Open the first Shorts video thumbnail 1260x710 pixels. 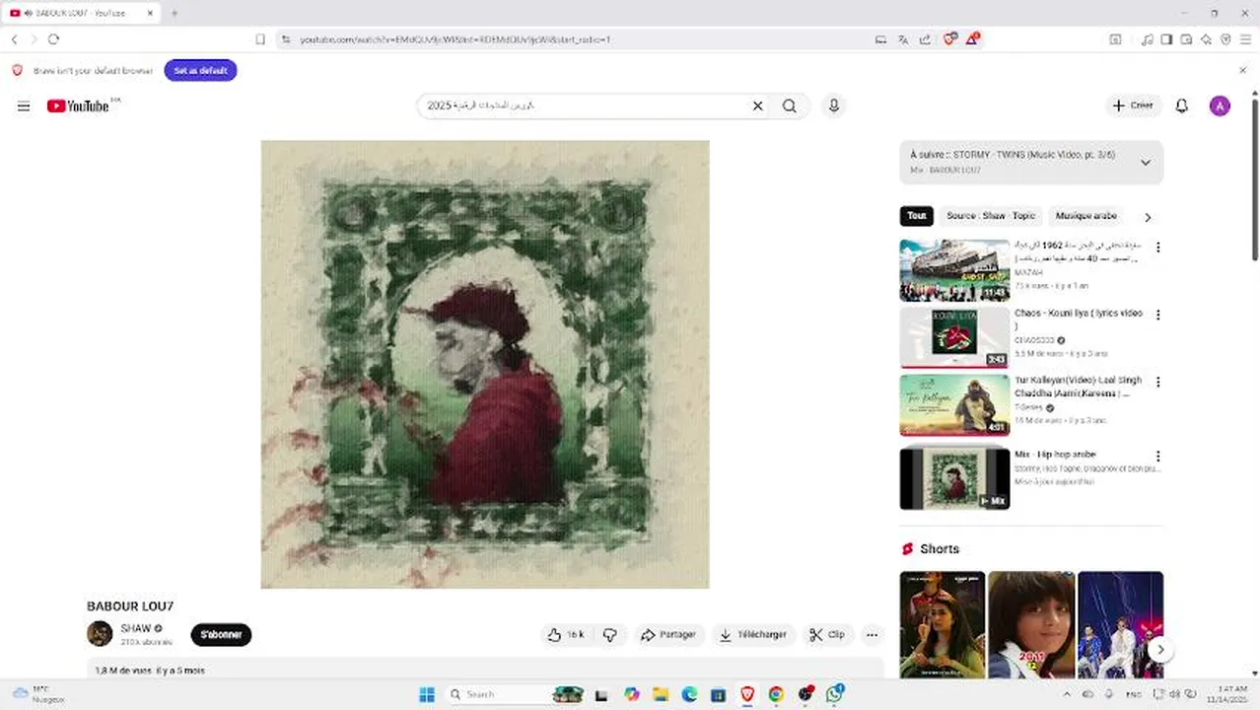[942, 625]
